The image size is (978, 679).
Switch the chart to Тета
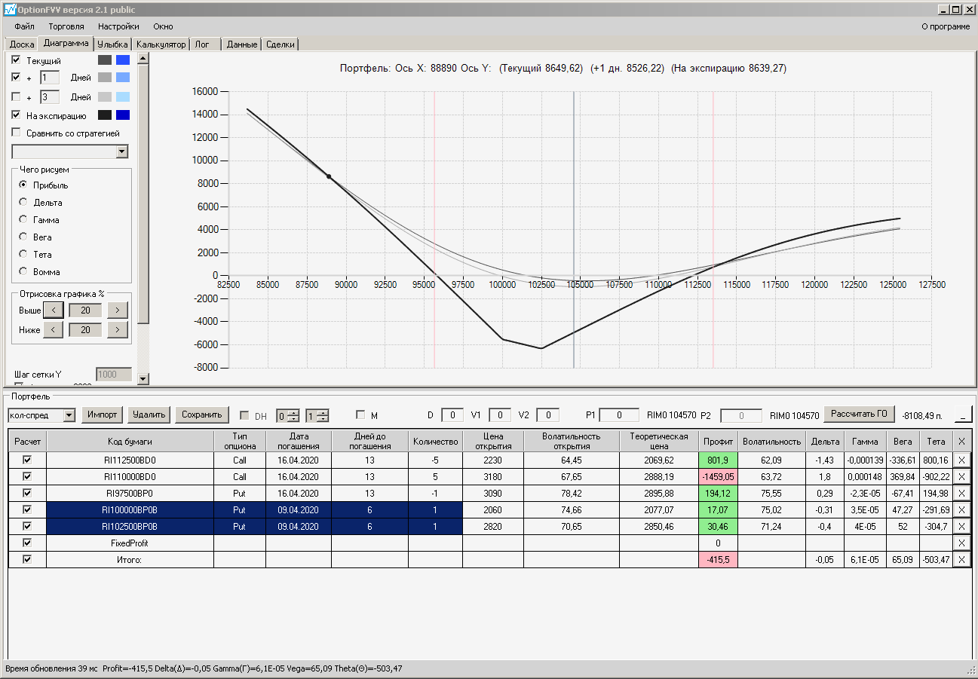[23, 255]
